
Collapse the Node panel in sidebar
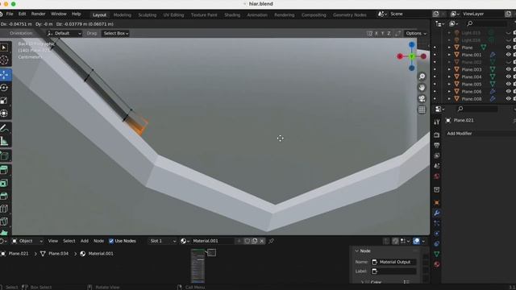point(356,251)
